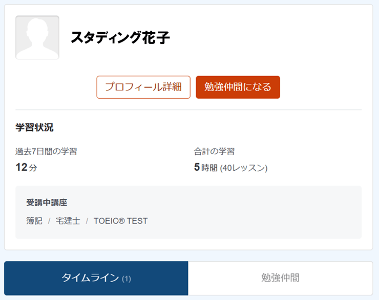Click the 合計の学習 label
Image resolution: width=379 pixels, height=300 pixels.
(x=214, y=151)
